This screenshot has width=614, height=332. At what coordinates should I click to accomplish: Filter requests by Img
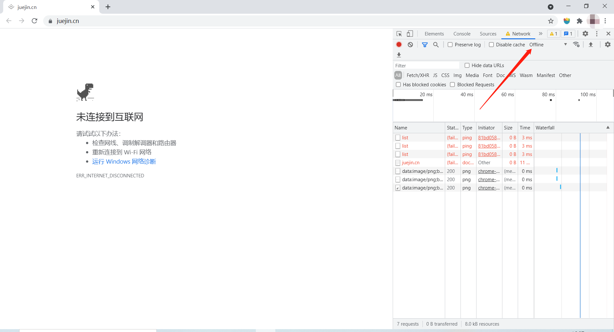point(457,75)
